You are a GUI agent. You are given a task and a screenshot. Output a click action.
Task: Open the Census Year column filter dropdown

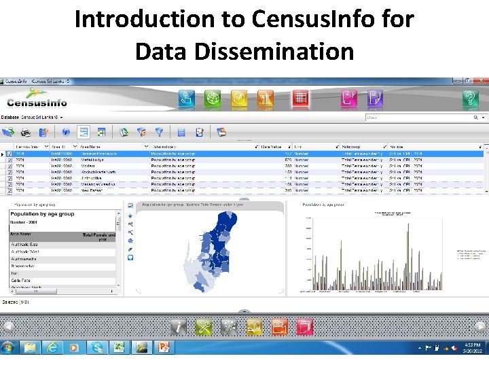coord(46,146)
